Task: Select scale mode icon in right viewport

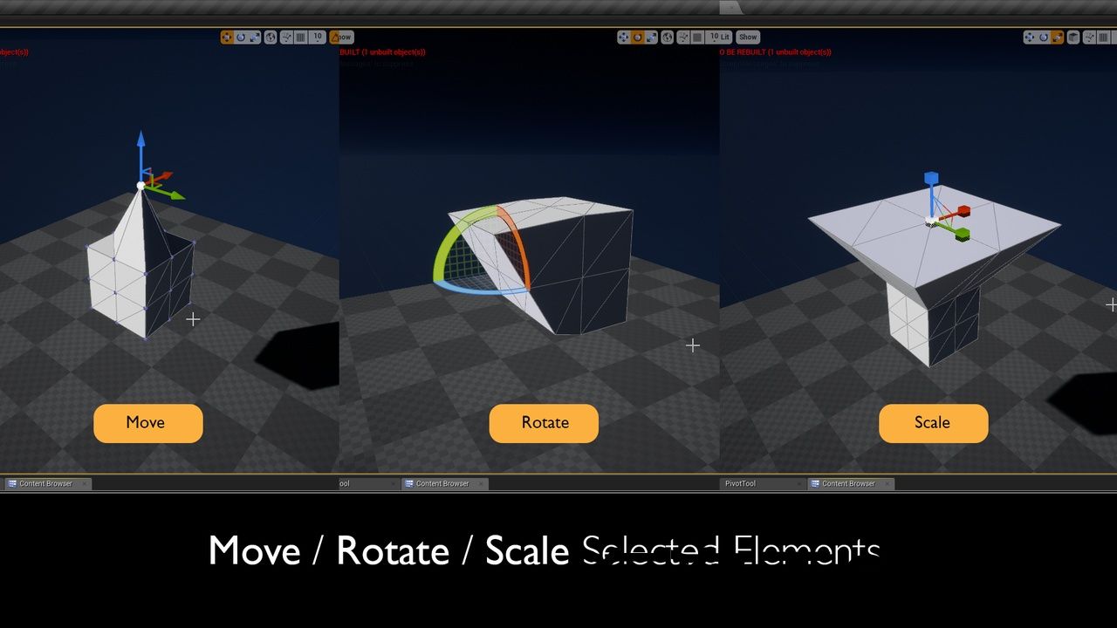Action: 1058,38
